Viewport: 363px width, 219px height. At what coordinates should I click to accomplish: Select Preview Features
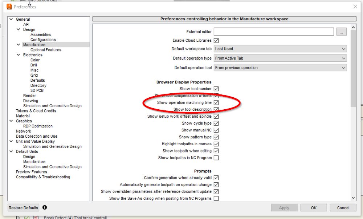tap(32, 172)
